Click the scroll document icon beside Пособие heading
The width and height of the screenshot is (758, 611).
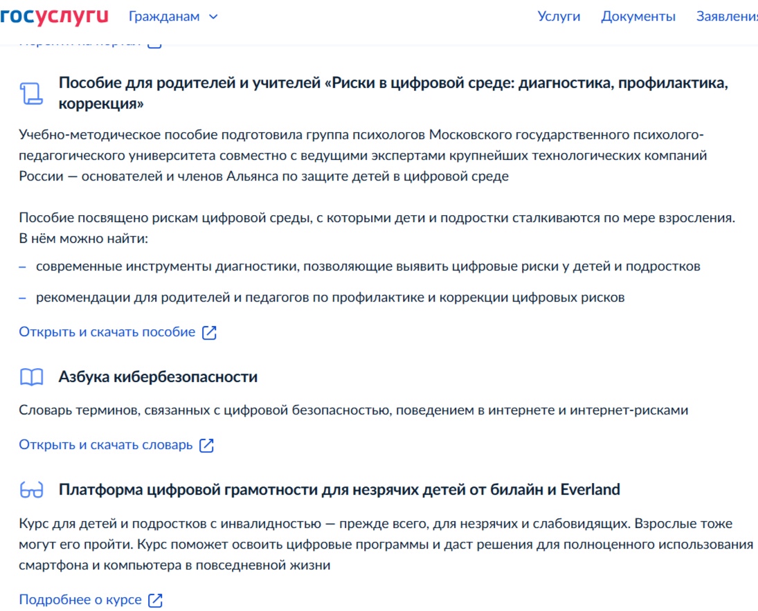coord(31,93)
